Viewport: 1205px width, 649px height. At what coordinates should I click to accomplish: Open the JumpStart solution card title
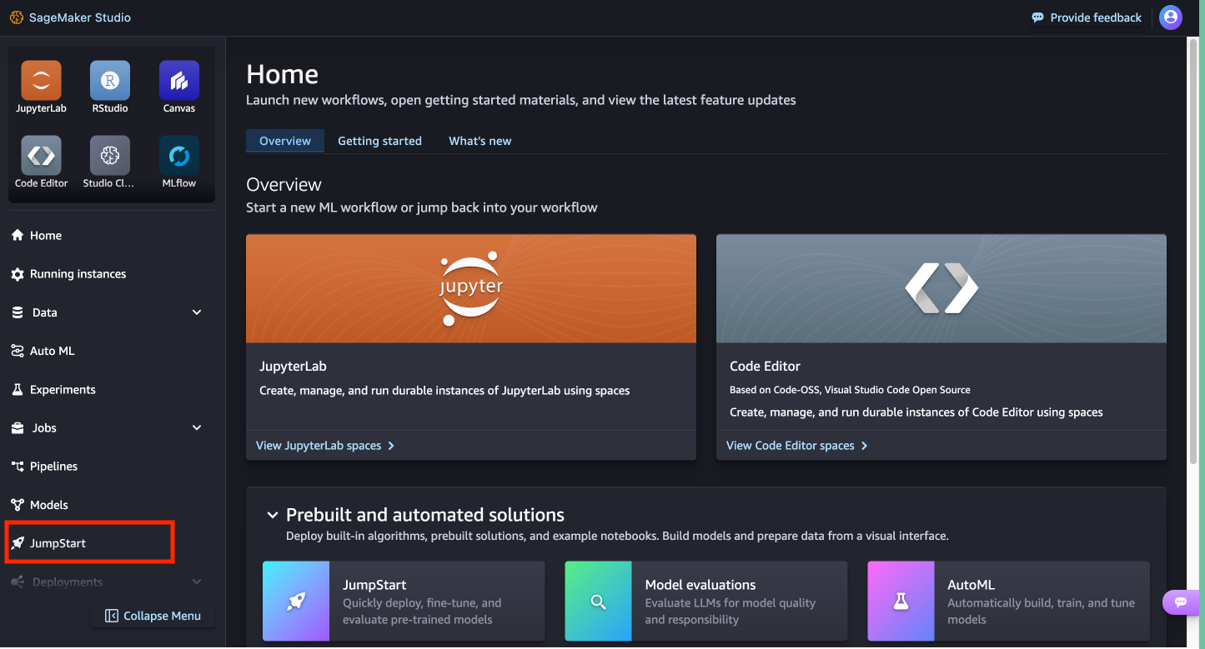pyautogui.click(x=374, y=585)
